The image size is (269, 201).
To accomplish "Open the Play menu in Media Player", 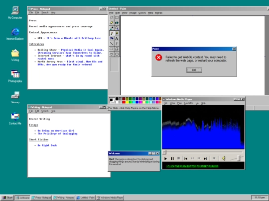I will pyautogui.click(x=179, y=103).
